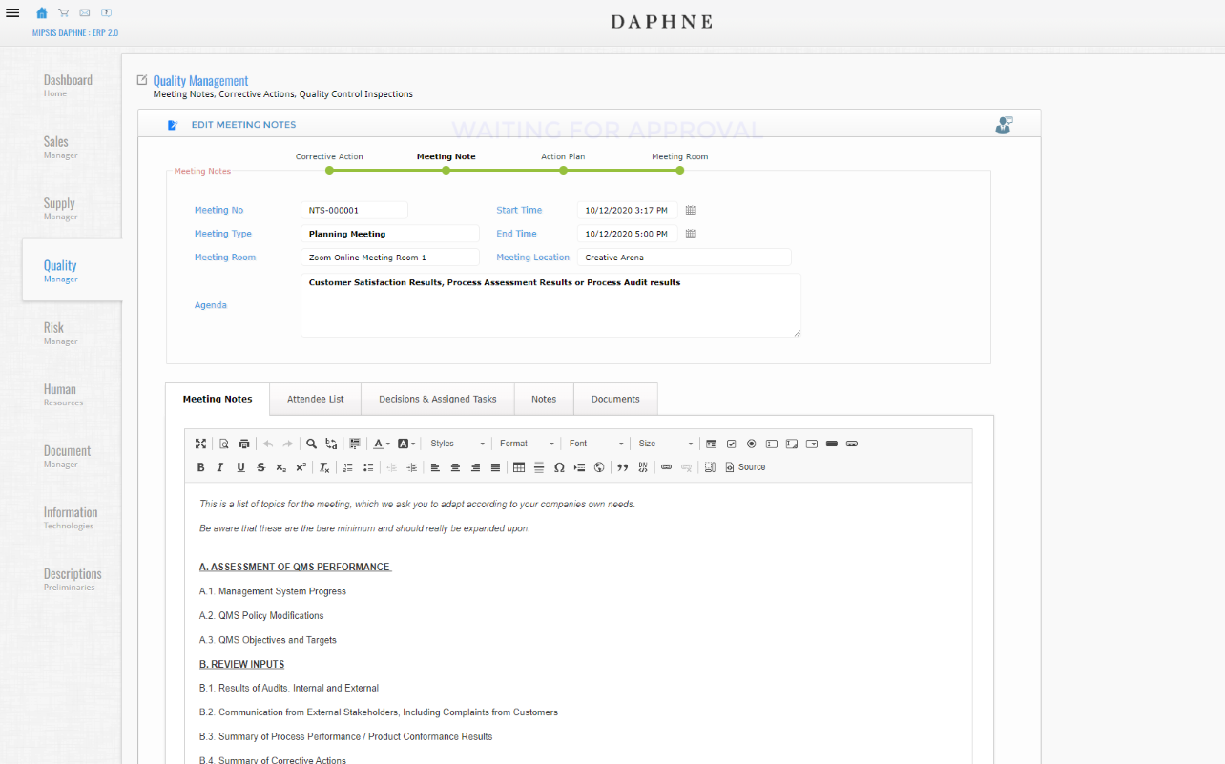Open Human Resources in sidebar
The image size is (1225, 764).
[63, 394]
